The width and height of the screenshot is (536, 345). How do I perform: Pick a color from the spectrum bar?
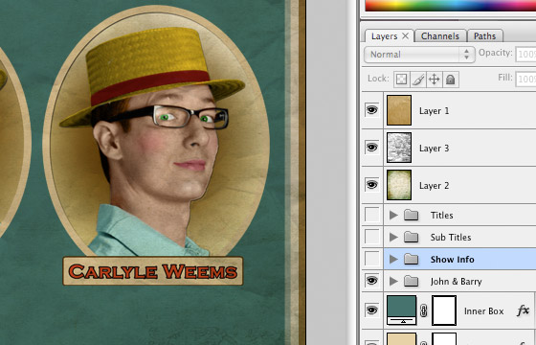[x=451, y=6]
